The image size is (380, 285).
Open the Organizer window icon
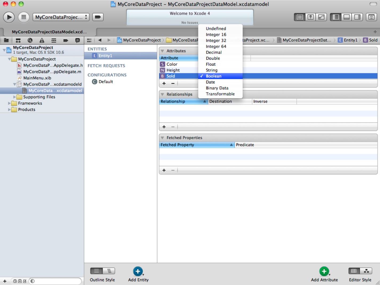371,17
